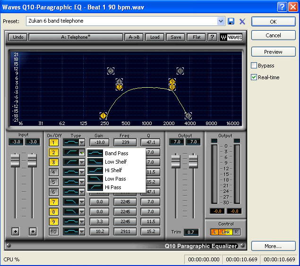This screenshot has width=300, height=266.
Task: Click the right input plus button
Action: click(33, 232)
